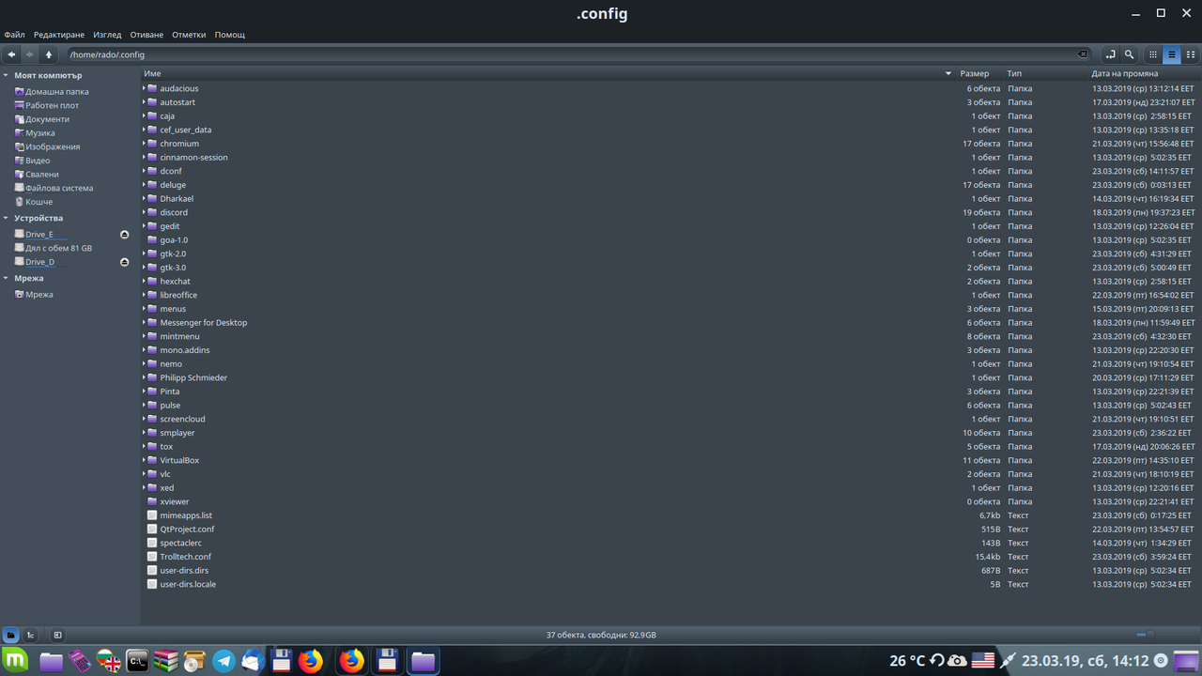This screenshot has width=1202, height=676.
Task: Select the Messenger for Desktop folder row
Action: 670,322
